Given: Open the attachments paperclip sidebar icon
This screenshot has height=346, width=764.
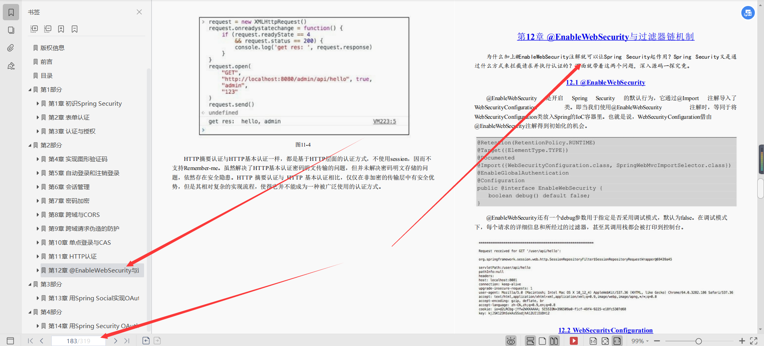Looking at the screenshot, I should [x=11, y=48].
